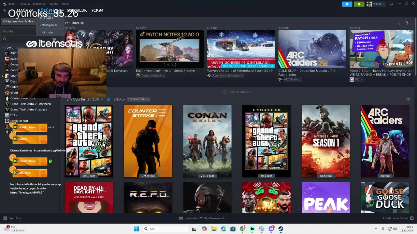This screenshot has width=417, height=234.
Task: Open Windows Start button
Action: point(137,229)
